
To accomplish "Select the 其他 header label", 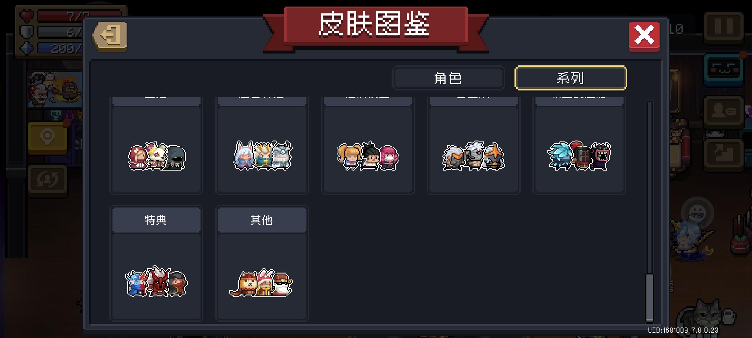I will click(261, 220).
